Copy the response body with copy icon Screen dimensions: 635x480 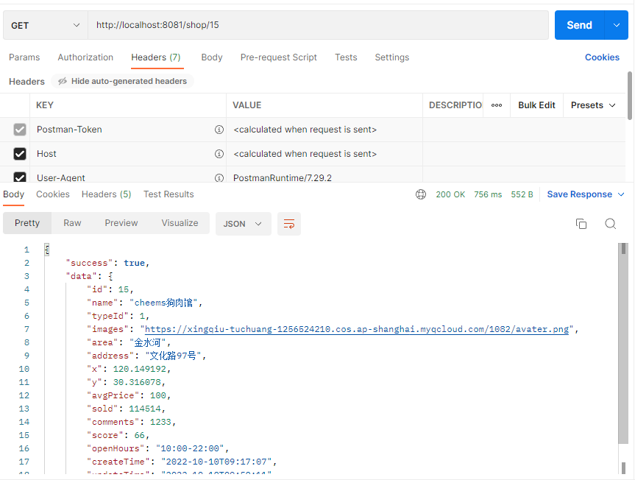click(x=581, y=224)
